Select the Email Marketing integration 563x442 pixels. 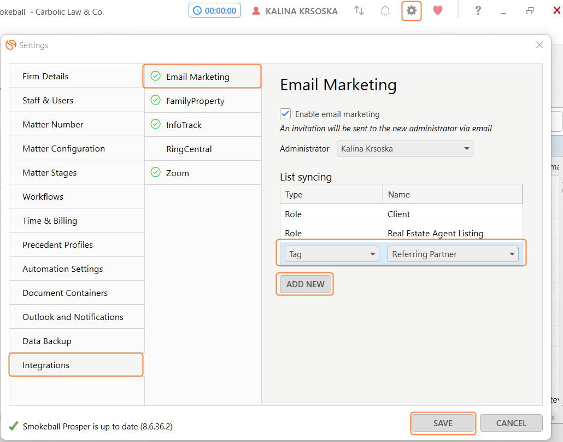(203, 77)
